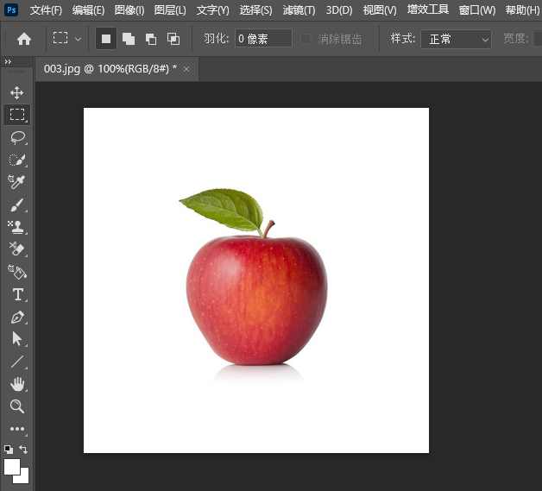Open the 样式 style dropdown
The image size is (542, 491).
(x=456, y=39)
